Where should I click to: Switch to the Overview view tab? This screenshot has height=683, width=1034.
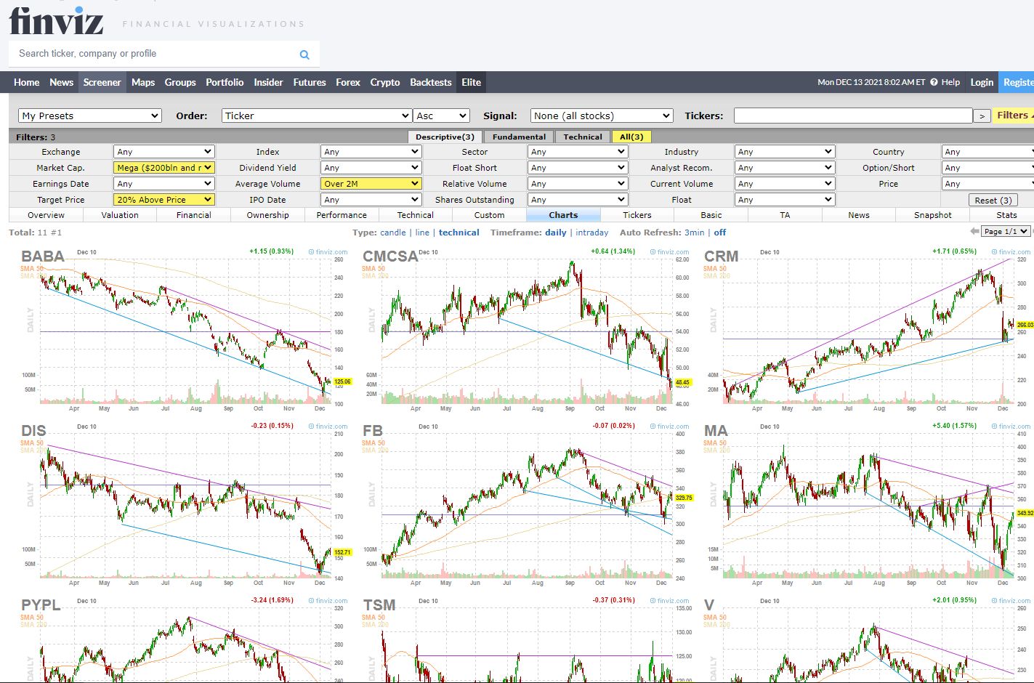coord(46,215)
